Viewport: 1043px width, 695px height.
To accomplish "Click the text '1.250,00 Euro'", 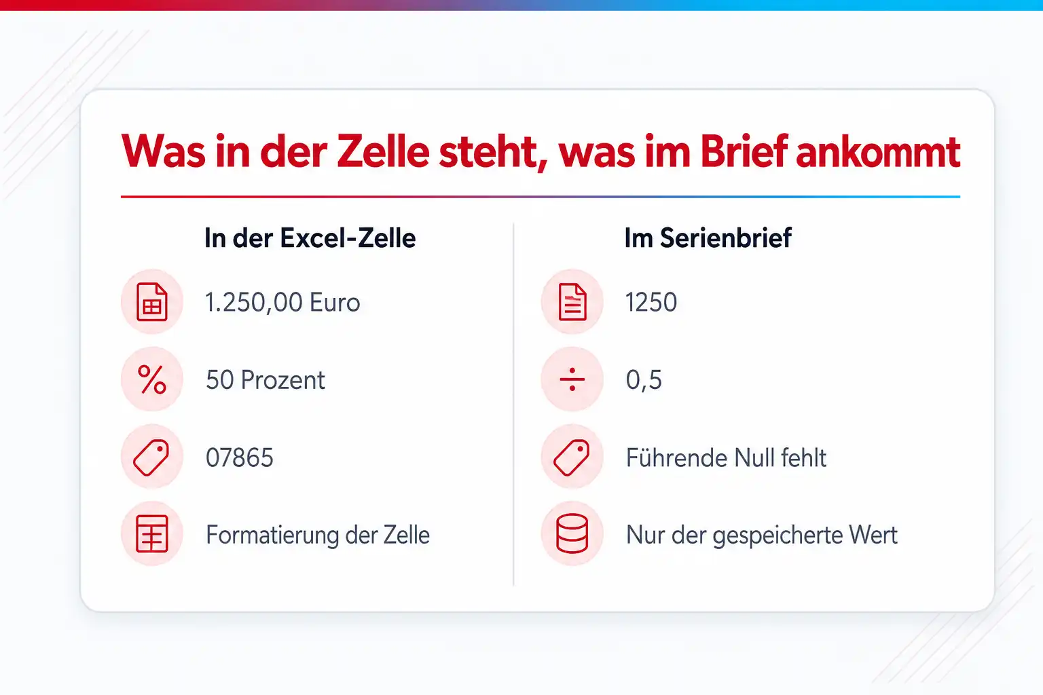I will (x=282, y=303).
